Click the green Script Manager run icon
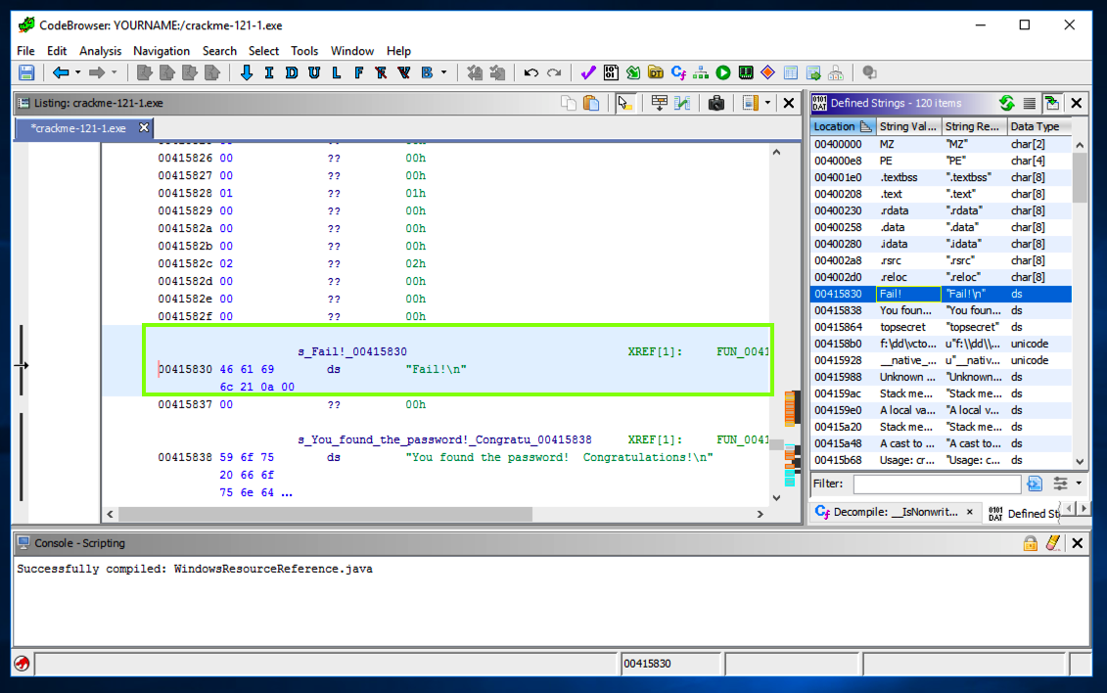Screen dimensions: 1107x693 pos(723,73)
